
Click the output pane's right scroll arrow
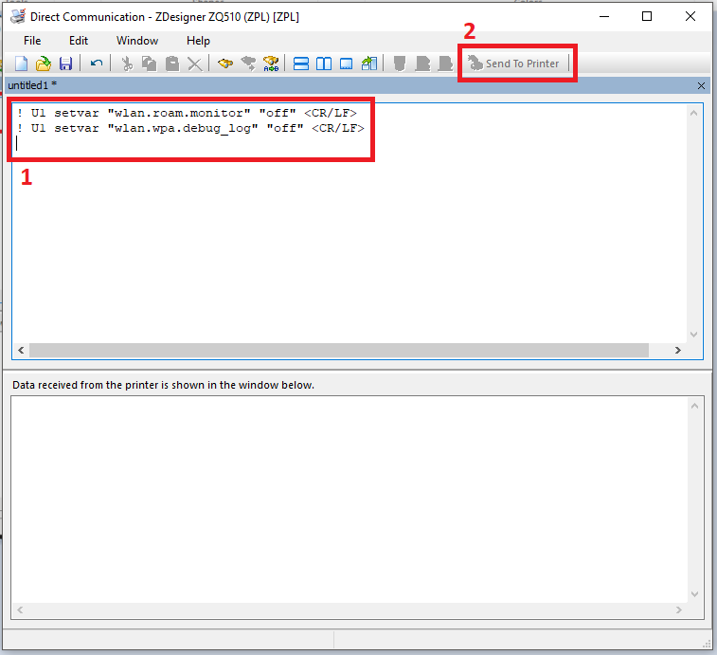click(678, 610)
